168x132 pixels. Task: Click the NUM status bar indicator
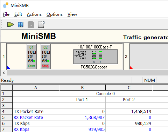149,80
